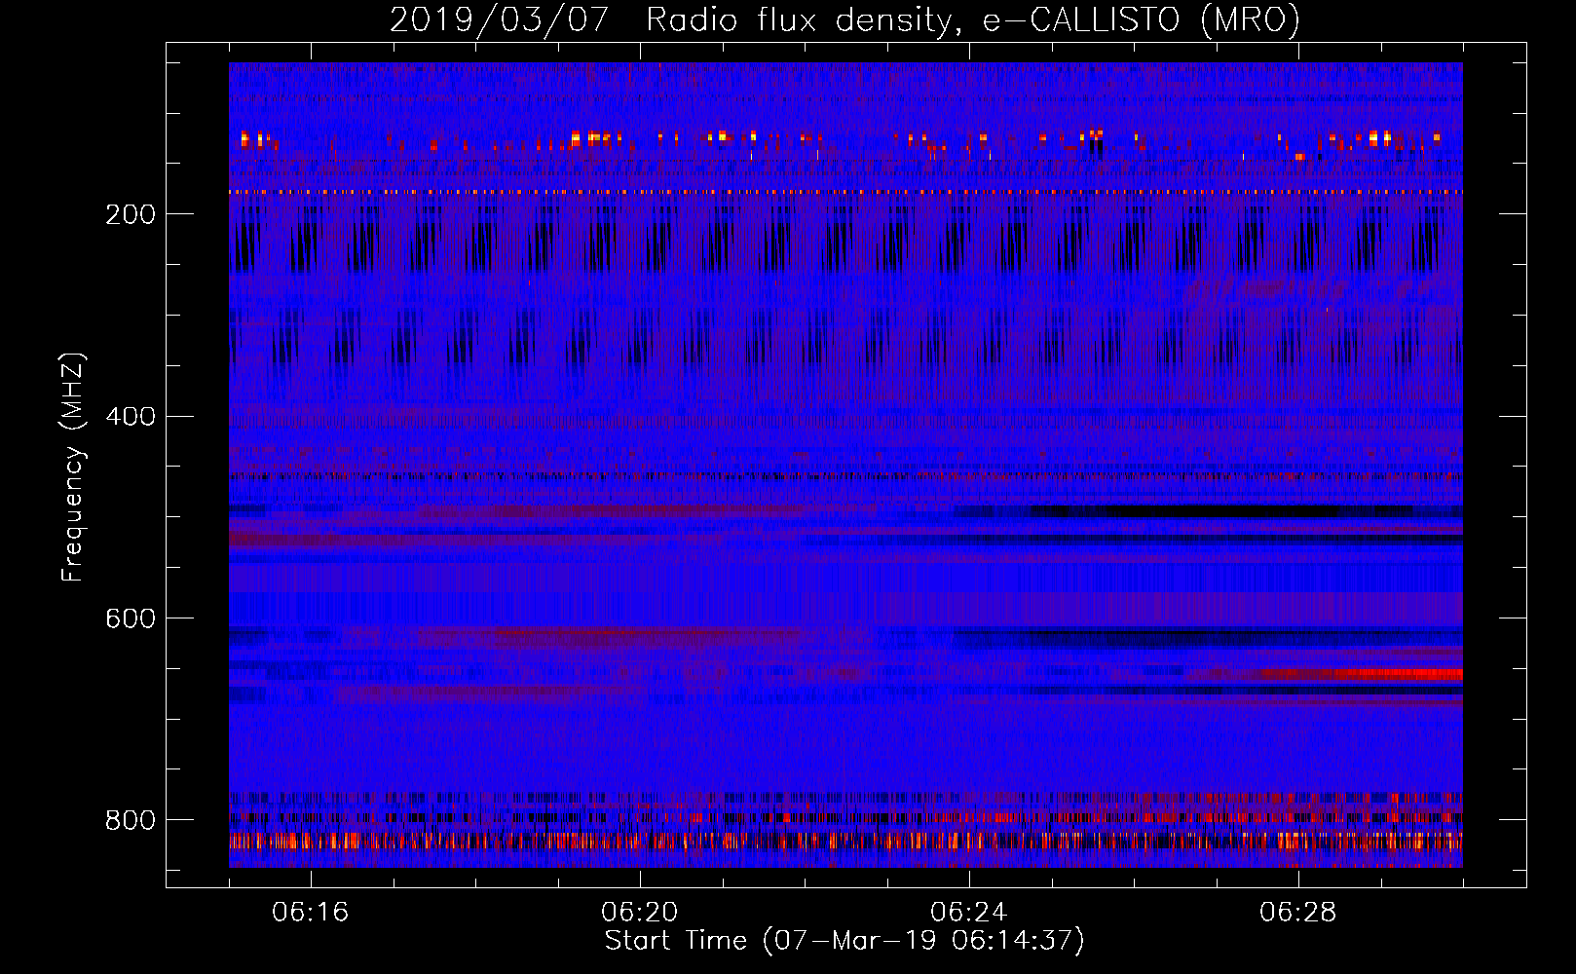Click the 600 frequency tick label

point(130,618)
